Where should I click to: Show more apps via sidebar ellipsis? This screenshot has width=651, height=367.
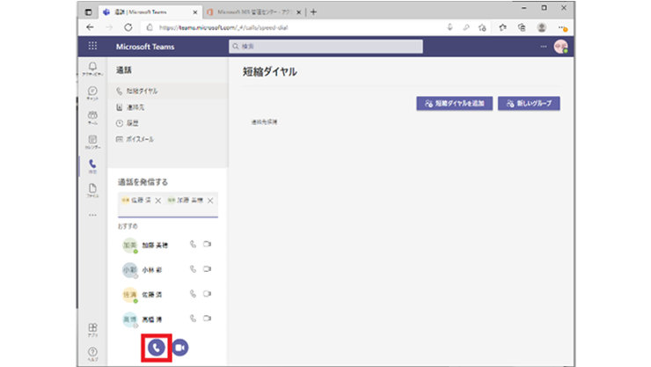92,215
